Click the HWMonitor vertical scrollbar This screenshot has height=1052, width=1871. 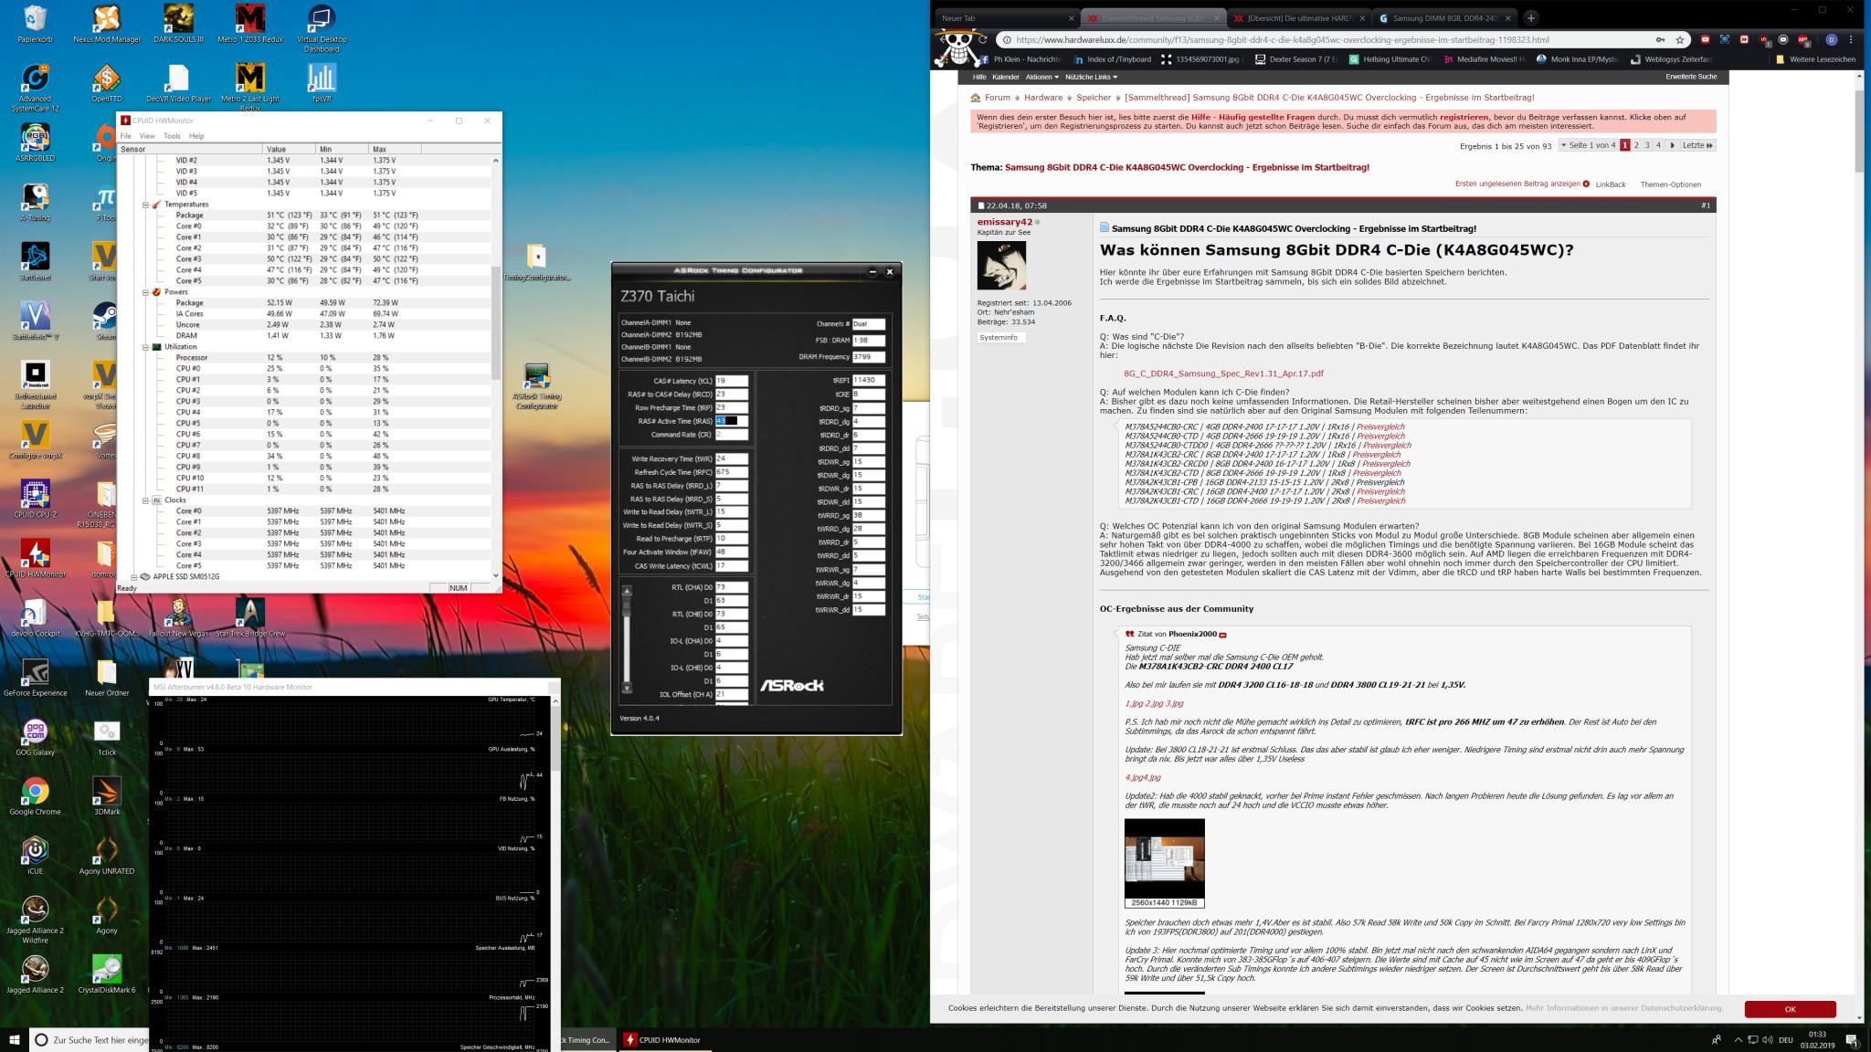[x=496, y=367]
